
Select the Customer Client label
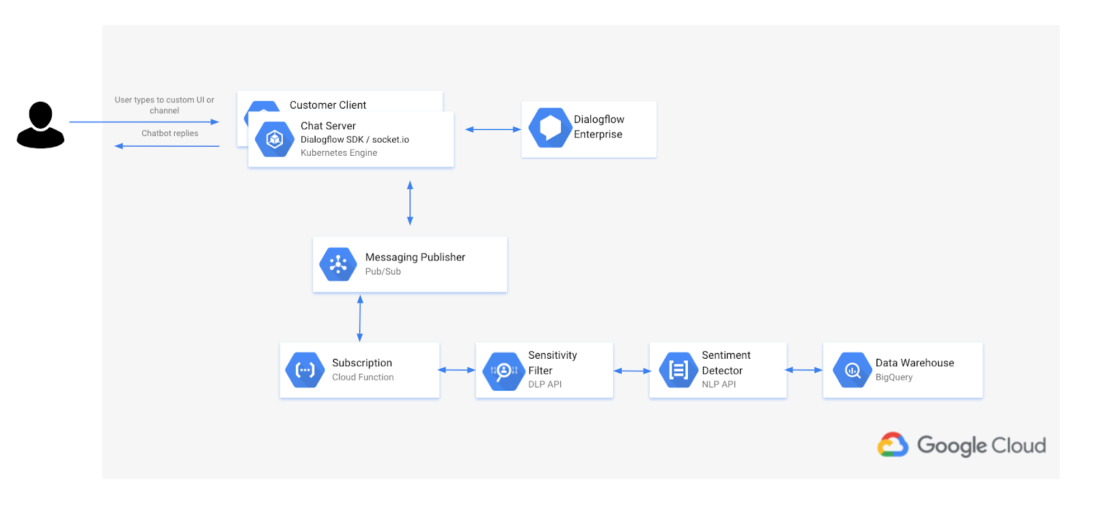point(328,105)
